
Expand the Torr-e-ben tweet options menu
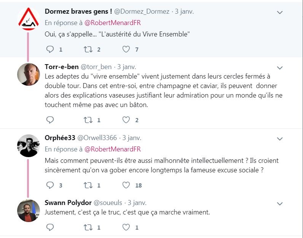click(x=280, y=68)
